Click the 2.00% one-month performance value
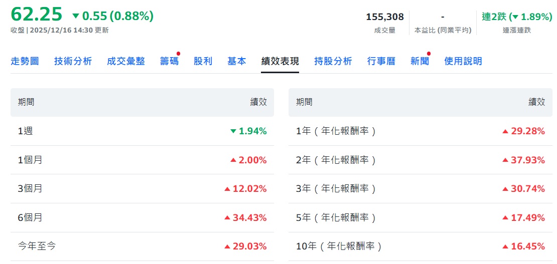The height and width of the screenshot is (264, 557). 248,160
